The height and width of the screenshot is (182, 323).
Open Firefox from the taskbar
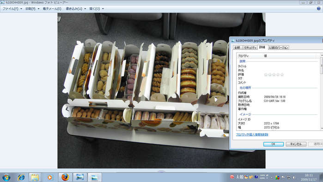coord(65,177)
